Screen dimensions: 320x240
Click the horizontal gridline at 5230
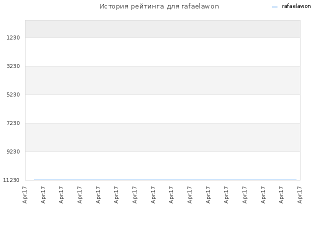pyautogui.click(x=162, y=94)
